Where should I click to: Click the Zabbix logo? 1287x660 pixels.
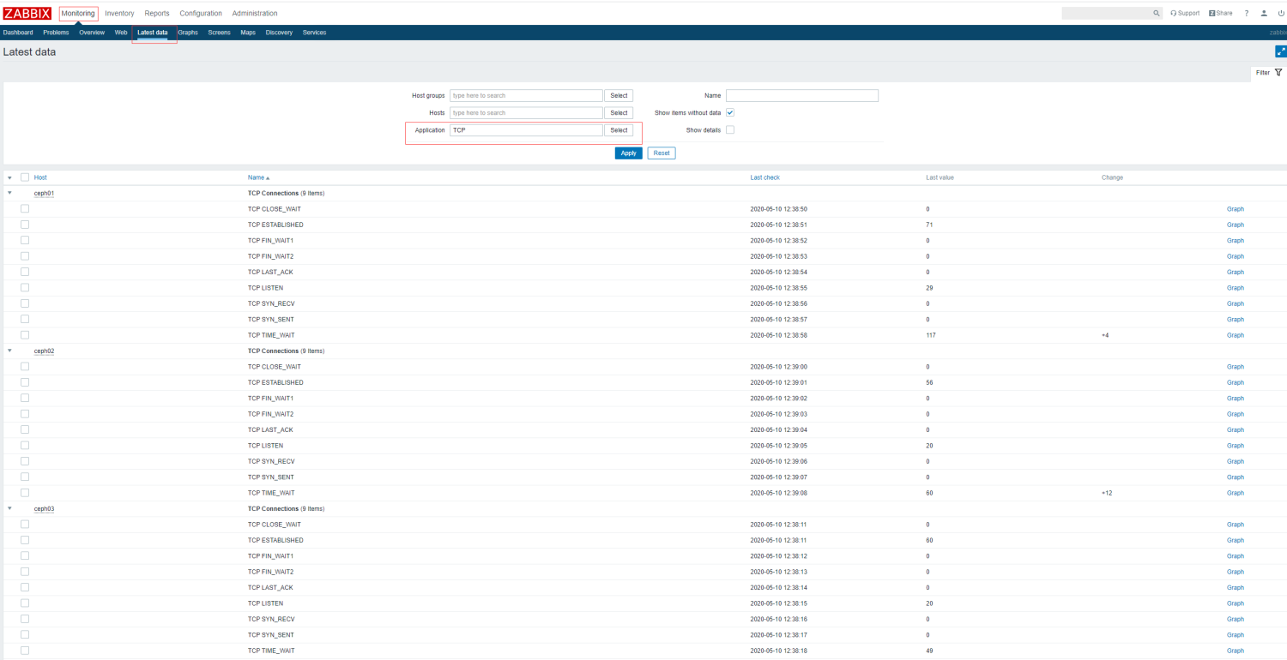click(27, 13)
